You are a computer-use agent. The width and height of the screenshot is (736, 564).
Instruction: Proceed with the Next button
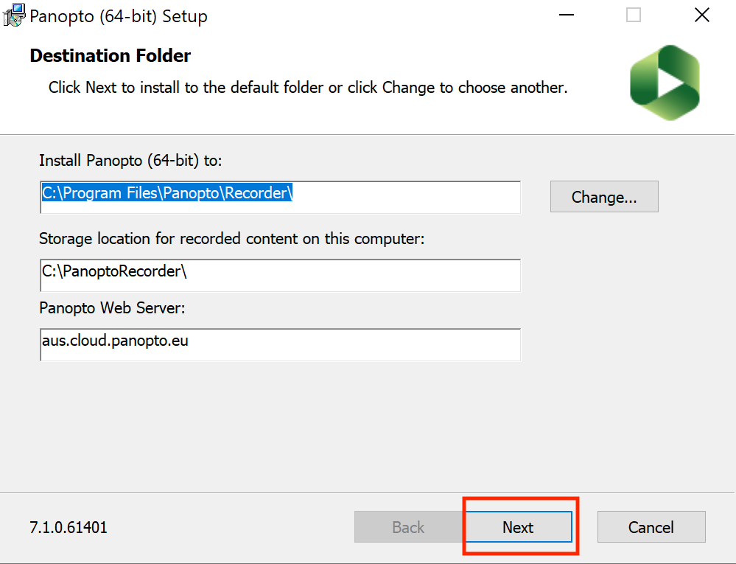(518, 527)
